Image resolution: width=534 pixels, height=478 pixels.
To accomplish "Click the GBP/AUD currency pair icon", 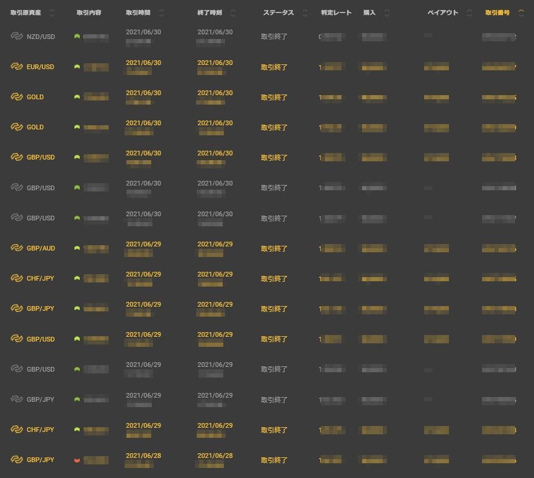I will (17, 248).
